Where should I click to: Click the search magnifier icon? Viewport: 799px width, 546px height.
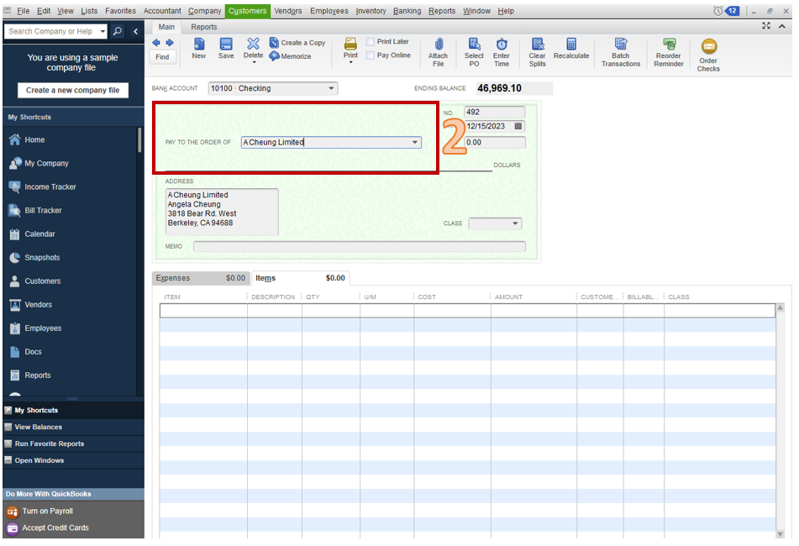pos(117,31)
